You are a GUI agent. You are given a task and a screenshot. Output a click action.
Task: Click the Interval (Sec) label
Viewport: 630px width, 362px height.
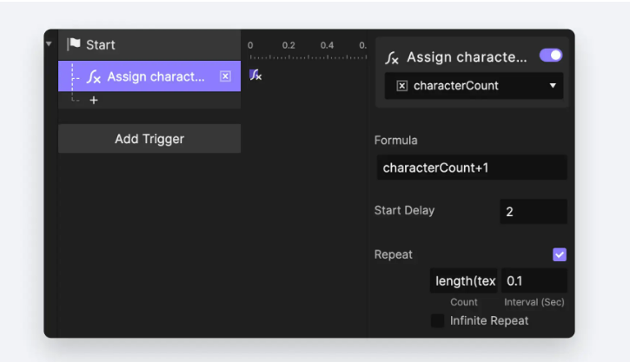[x=534, y=302]
